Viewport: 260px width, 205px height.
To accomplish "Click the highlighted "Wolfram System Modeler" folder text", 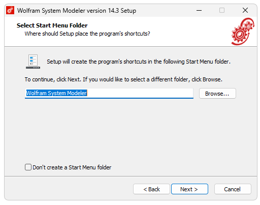I will 56,93.
